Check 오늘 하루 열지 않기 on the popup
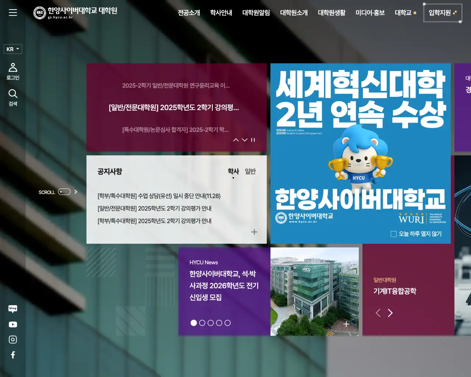471x377 pixels. [x=394, y=234]
